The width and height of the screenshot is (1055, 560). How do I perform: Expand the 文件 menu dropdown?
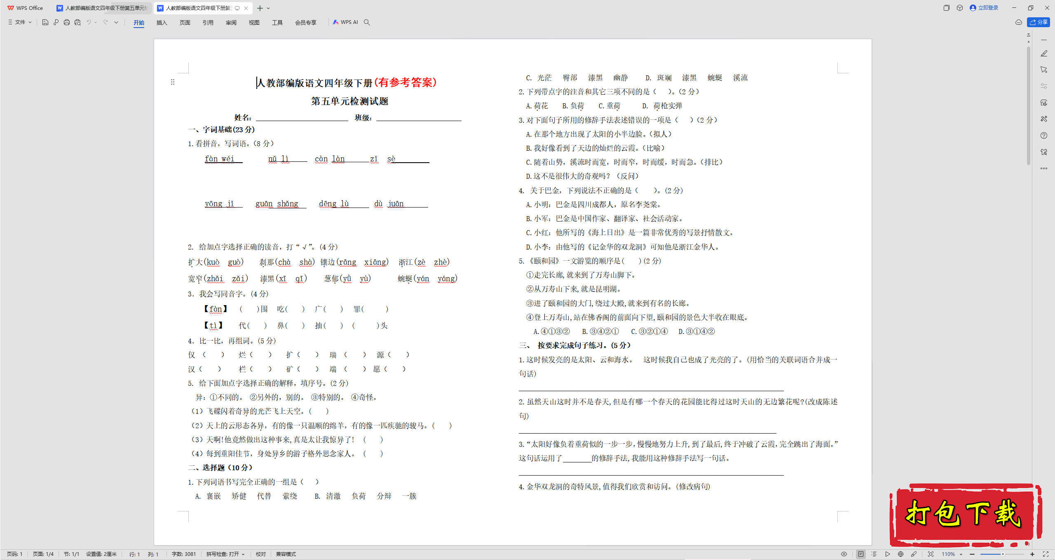point(20,22)
